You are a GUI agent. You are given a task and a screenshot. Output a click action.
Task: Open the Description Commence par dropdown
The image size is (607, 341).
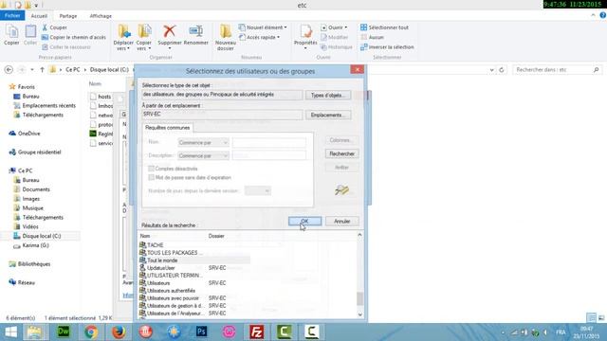(x=203, y=155)
